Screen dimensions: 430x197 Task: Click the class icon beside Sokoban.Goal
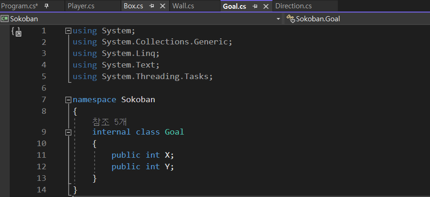point(291,19)
